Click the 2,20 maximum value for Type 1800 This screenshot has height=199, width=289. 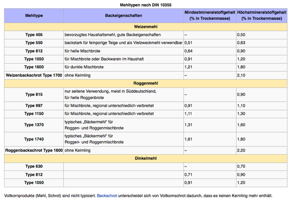coord(241,151)
